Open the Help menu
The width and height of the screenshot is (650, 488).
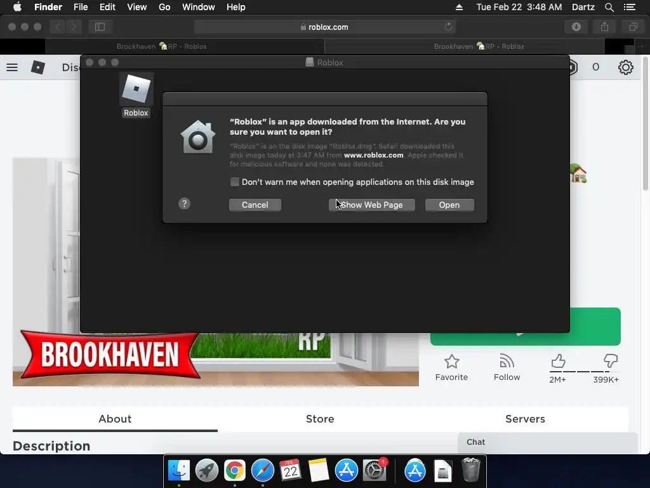[x=236, y=7]
